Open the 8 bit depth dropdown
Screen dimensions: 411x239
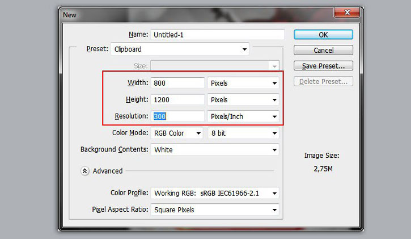click(244, 133)
